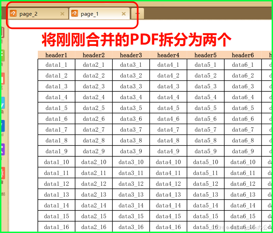
Task: Select cell data5_13
Action: (206, 195)
